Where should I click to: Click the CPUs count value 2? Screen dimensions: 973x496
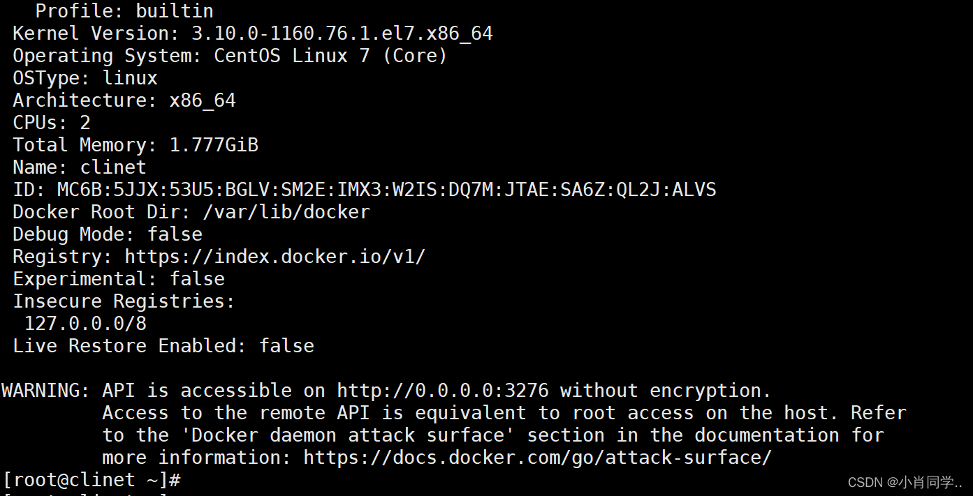(85, 123)
